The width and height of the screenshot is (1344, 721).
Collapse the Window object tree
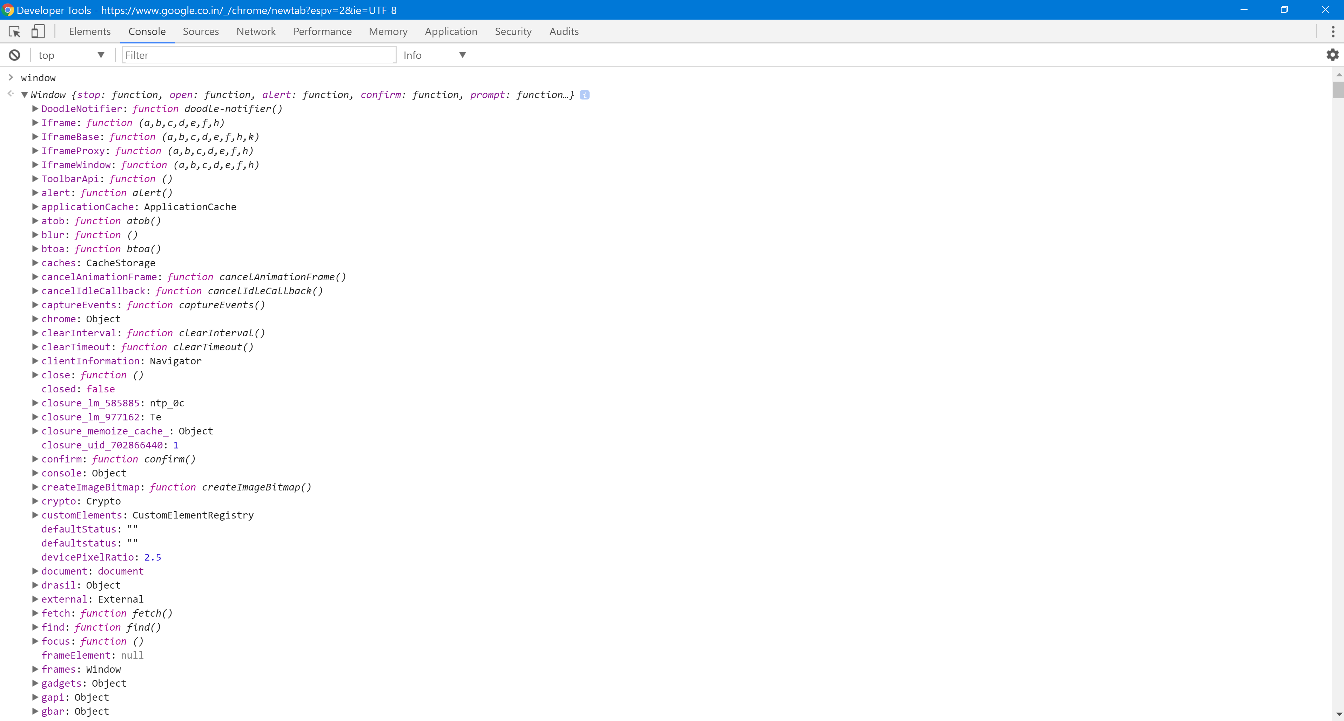(24, 95)
